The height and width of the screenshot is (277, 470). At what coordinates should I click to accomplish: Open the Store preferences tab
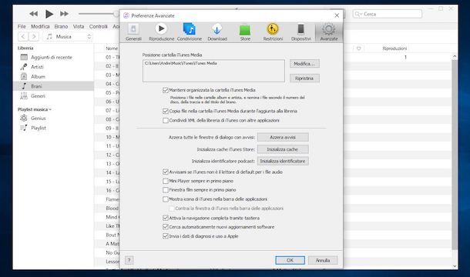tap(245, 32)
